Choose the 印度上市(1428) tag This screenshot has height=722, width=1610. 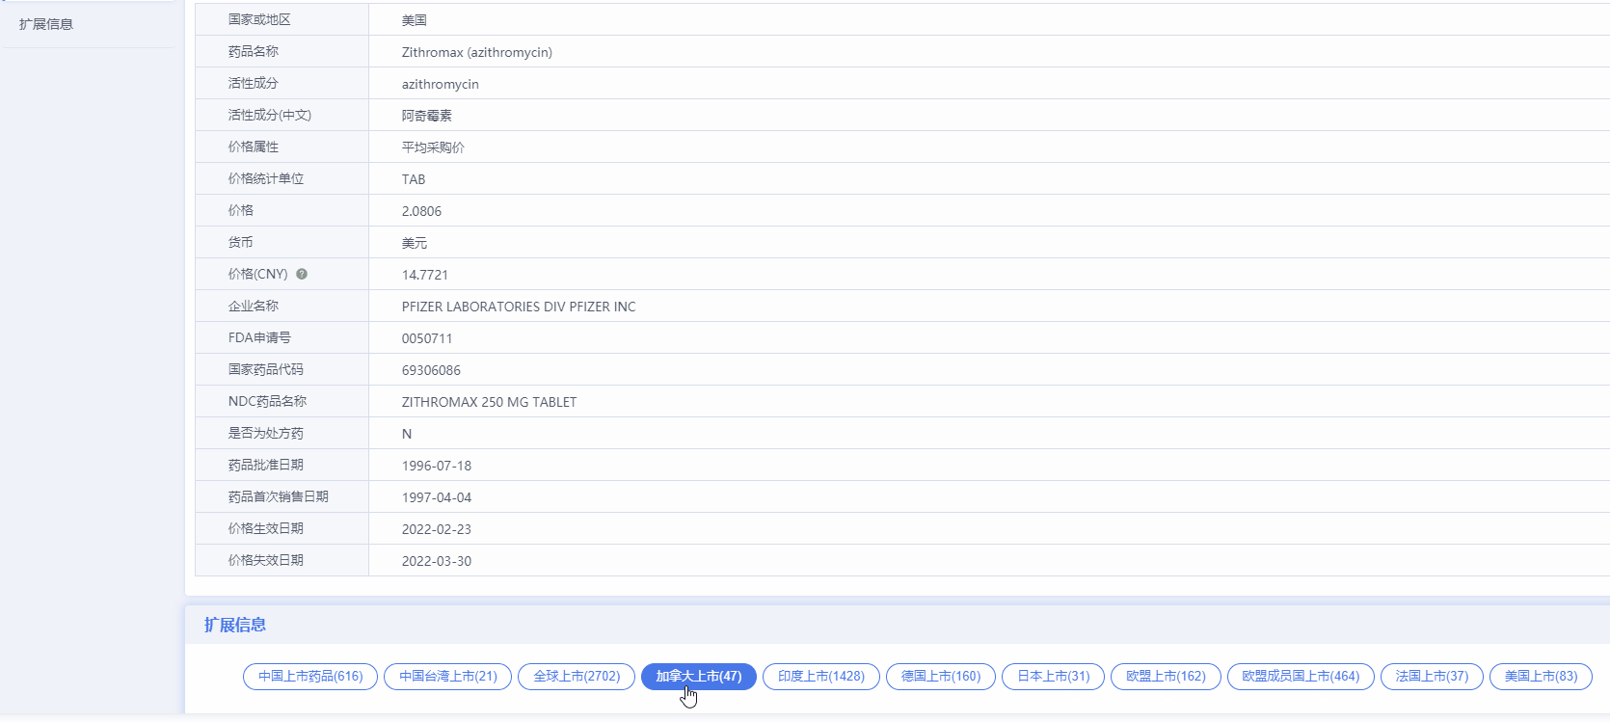point(821,677)
